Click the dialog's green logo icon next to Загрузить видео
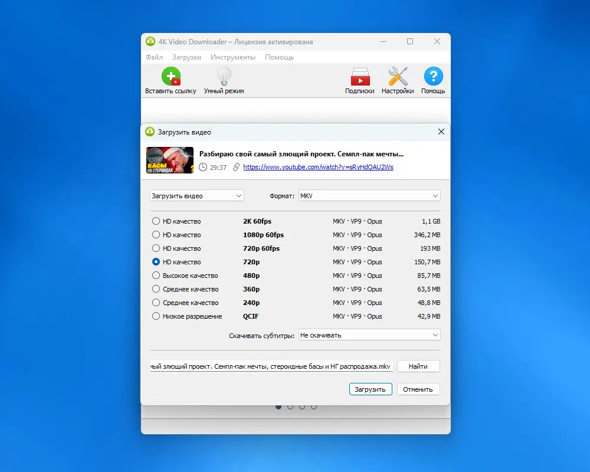This screenshot has width=590, height=472. pyautogui.click(x=150, y=132)
